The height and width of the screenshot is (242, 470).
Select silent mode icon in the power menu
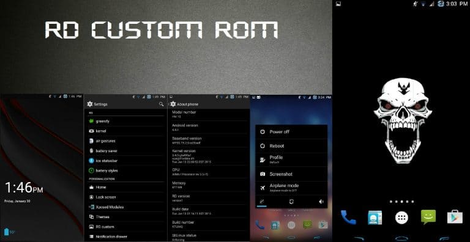coord(262,202)
